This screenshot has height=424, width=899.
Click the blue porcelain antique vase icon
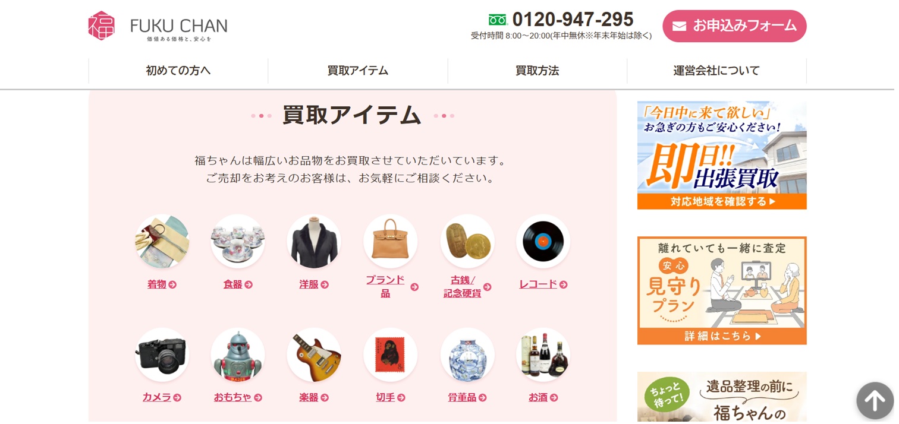click(467, 355)
